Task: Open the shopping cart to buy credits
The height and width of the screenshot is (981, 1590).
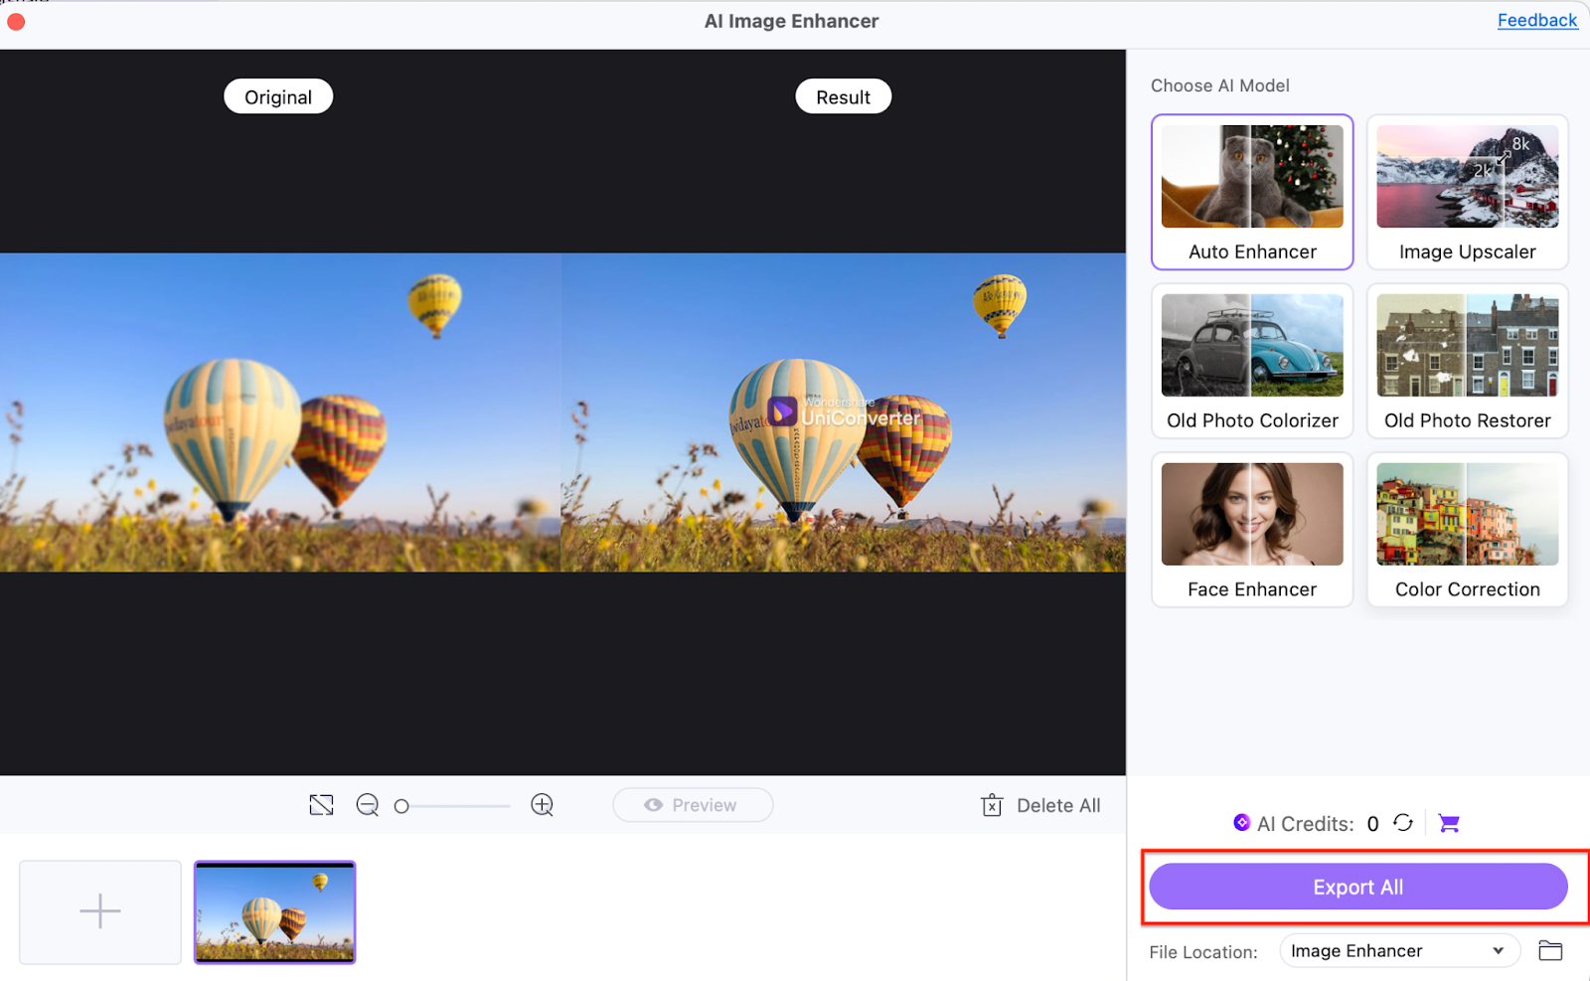Action: [x=1449, y=823]
